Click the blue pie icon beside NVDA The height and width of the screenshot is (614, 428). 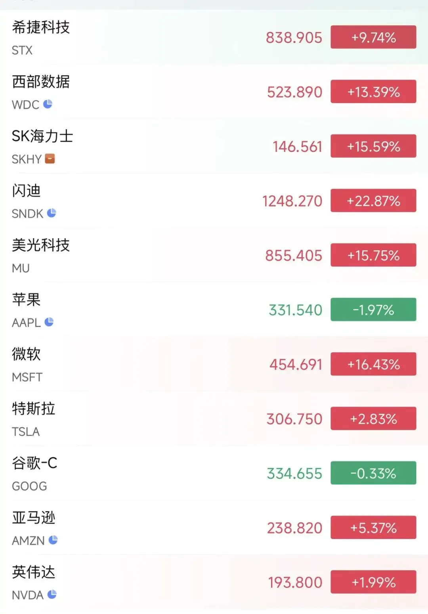click(52, 594)
